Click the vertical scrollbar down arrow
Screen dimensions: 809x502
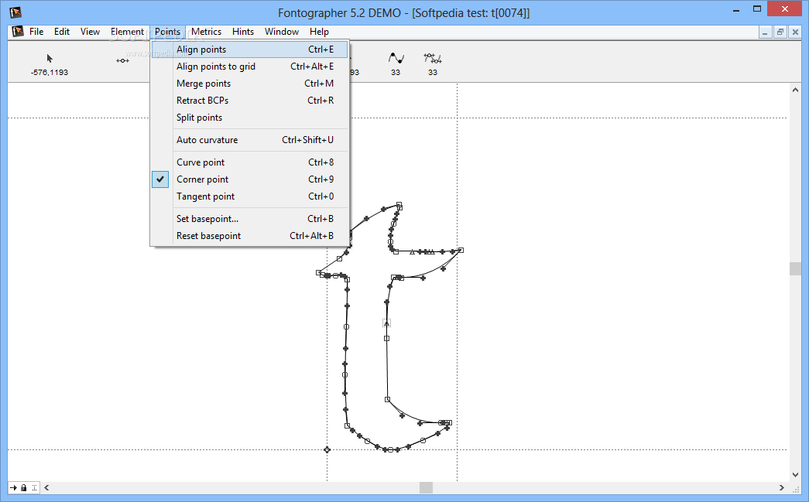795,475
